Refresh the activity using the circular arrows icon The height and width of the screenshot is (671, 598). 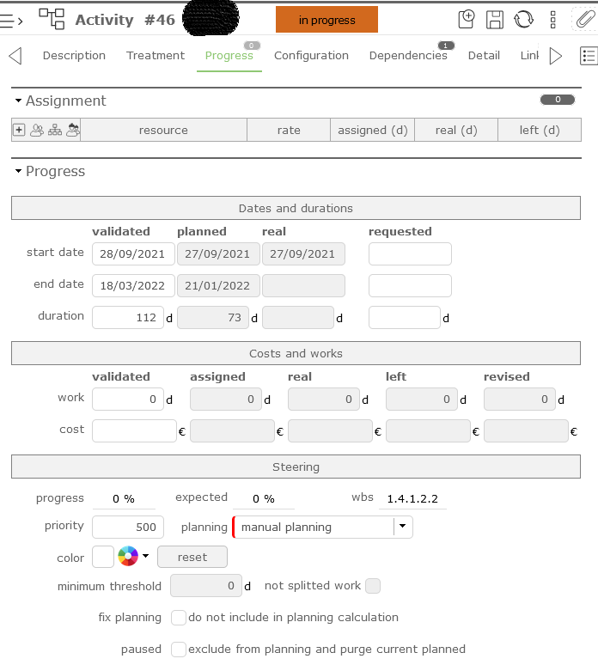coord(523,19)
